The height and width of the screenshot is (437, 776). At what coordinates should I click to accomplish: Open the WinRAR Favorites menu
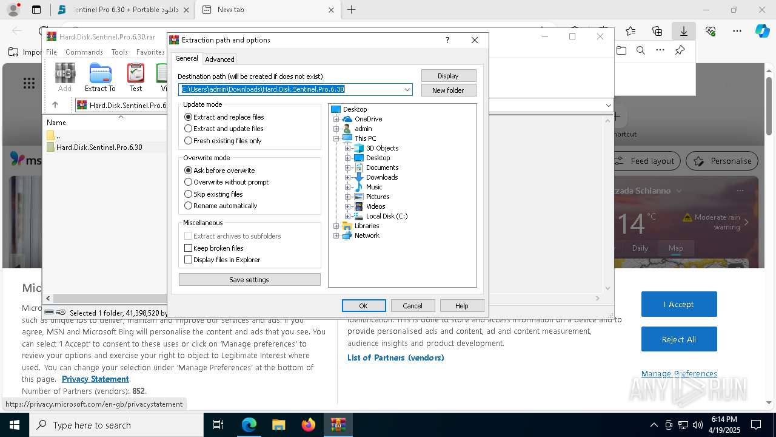pyautogui.click(x=150, y=52)
